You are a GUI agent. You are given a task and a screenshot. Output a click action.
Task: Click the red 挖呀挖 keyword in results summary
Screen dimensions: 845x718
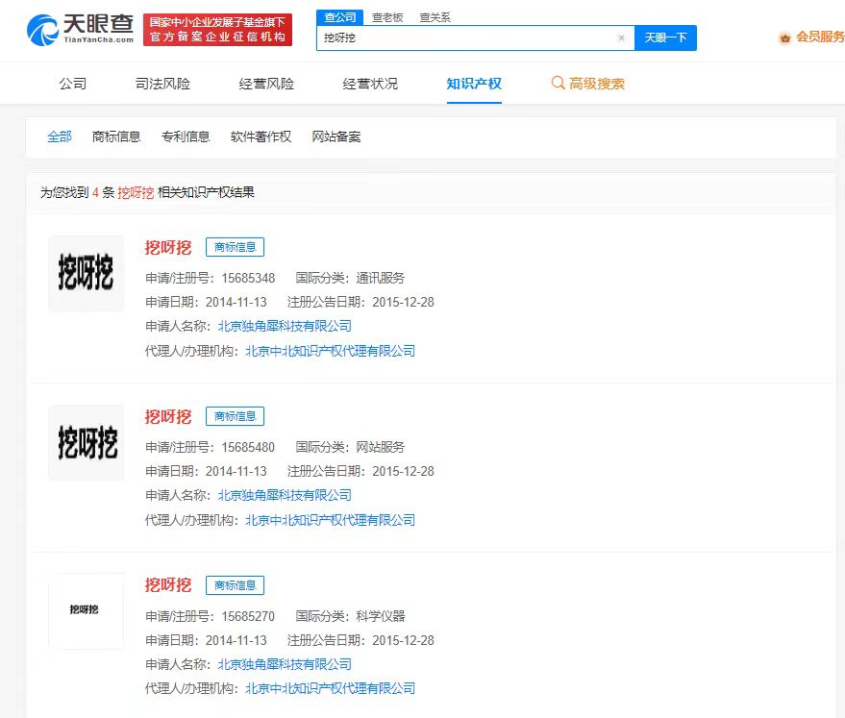point(136,192)
